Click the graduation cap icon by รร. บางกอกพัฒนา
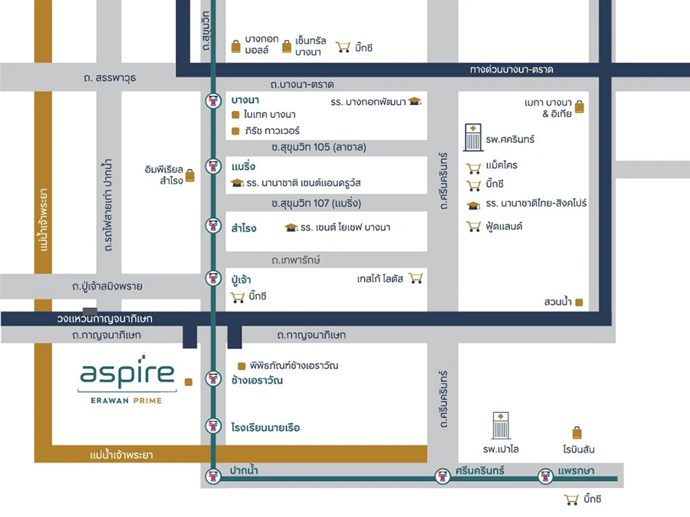 tap(415, 102)
